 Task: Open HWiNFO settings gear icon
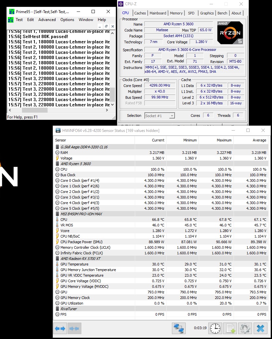(245, 328)
